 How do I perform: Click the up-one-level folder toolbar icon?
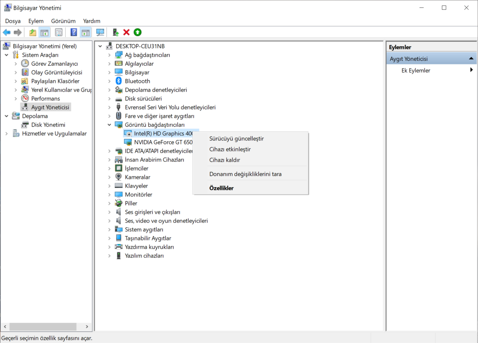(x=32, y=32)
